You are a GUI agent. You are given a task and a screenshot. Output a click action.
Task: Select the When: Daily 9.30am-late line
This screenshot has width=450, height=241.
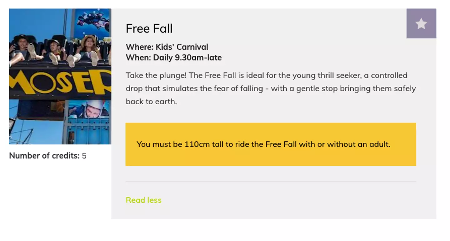pyautogui.click(x=174, y=58)
